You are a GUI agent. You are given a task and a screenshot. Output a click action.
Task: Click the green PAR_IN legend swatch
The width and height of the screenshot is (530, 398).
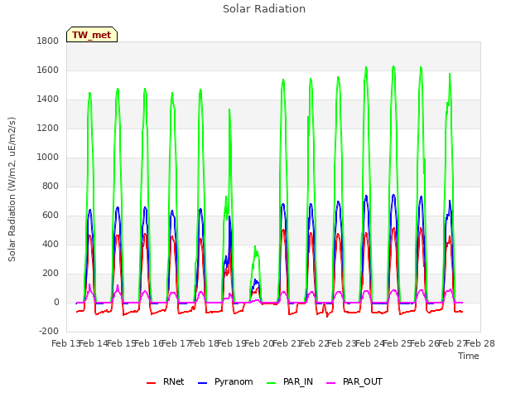(x=271, y=383)
